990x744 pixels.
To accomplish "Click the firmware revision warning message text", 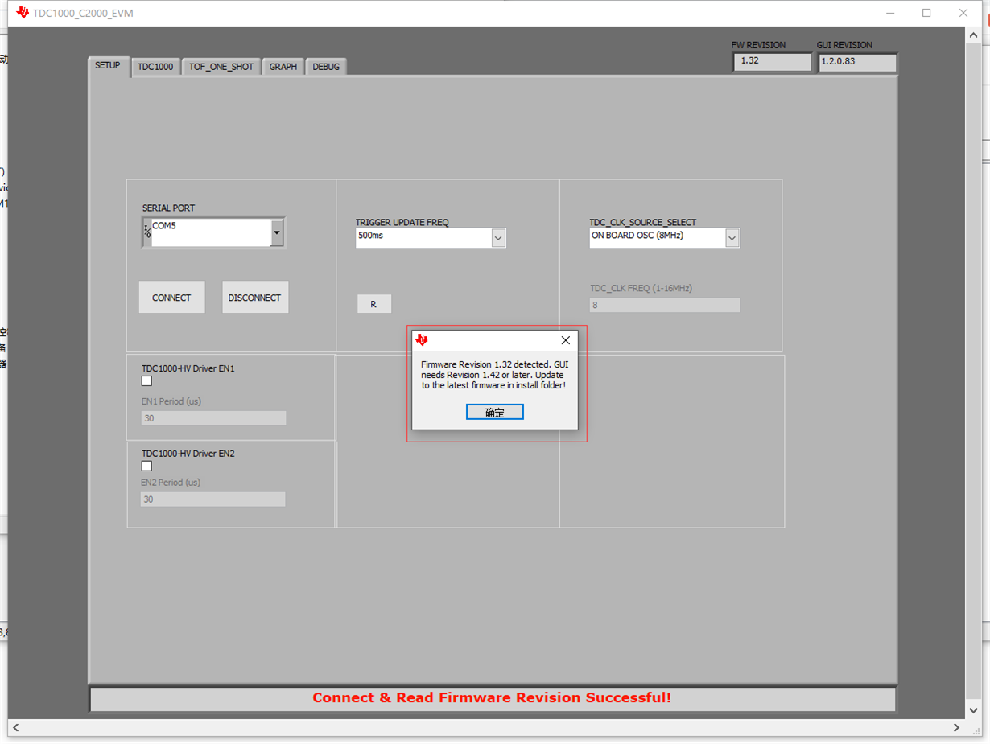I will pyautogui.click(x=493, y=375).
